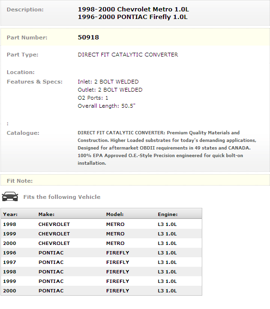
Task: Click the car icon beside Fits the following Vehicle
Action: click(10, 197)
